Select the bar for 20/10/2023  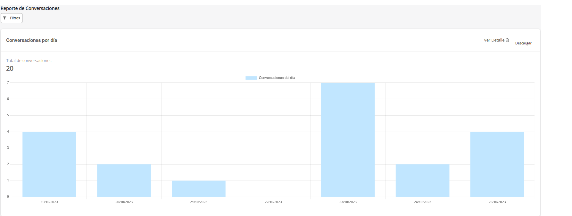pyautogui.click(x=124, y=181)
